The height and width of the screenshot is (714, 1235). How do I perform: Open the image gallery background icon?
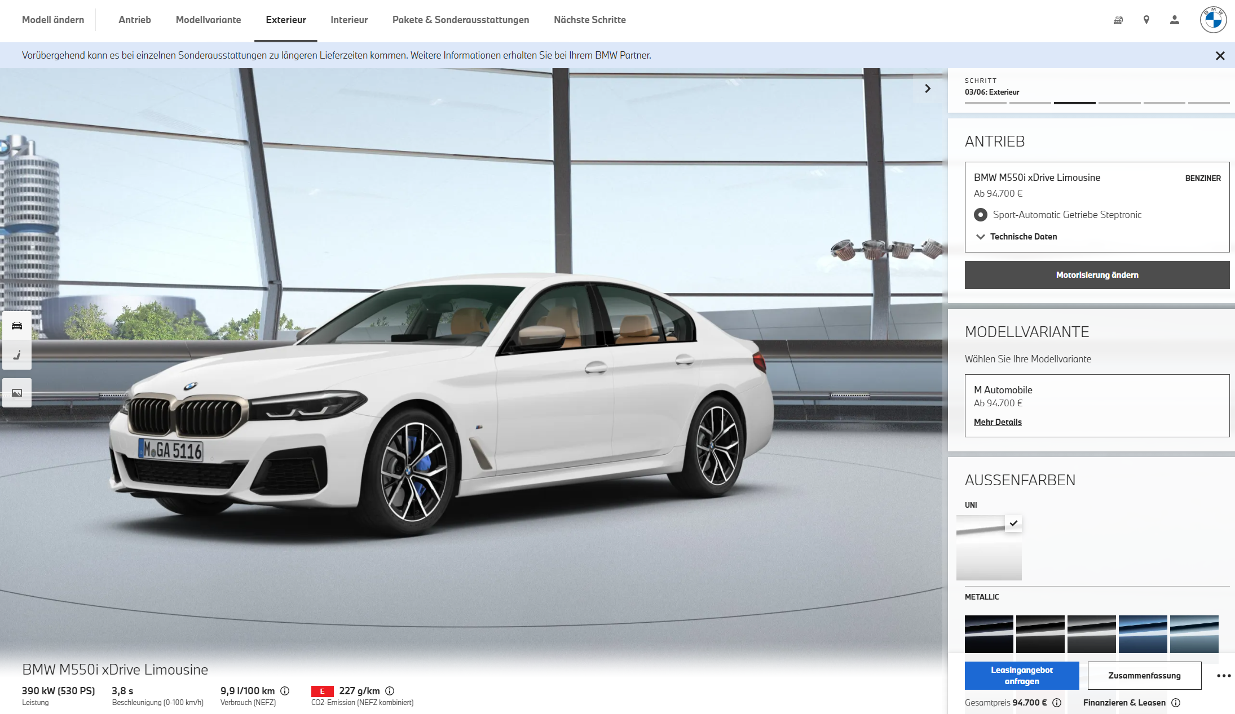[17, 393]
